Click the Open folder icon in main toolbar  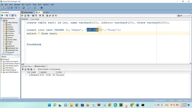click(x=5, y=8)
